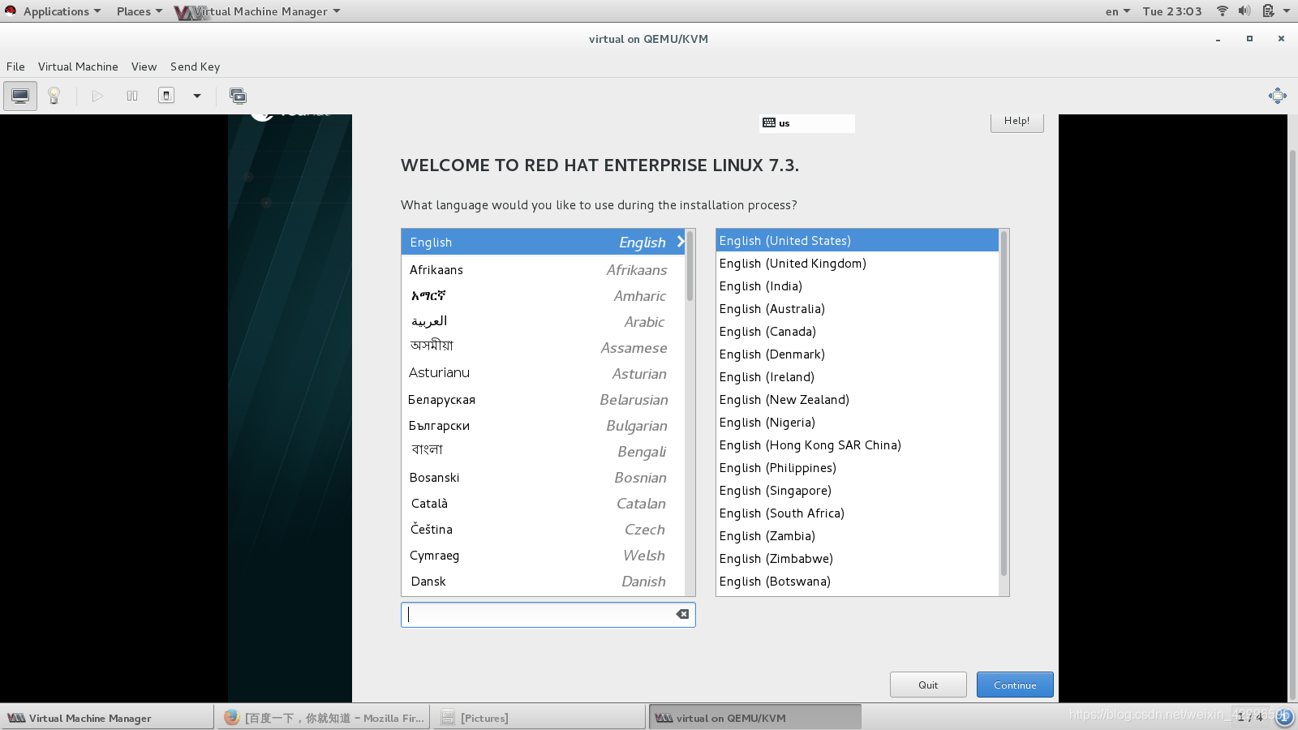Select English (Hong Kong SAR China) locale
Viewport: 1298px width, 730px height.
[x=857, y=444]
